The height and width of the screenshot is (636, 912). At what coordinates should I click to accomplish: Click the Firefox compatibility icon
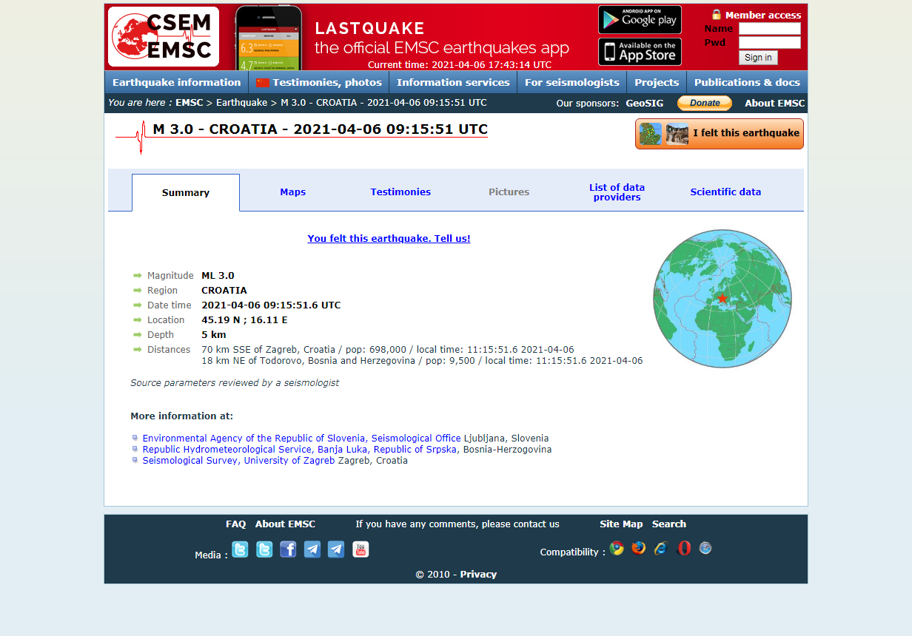click(x=638, y=548)
